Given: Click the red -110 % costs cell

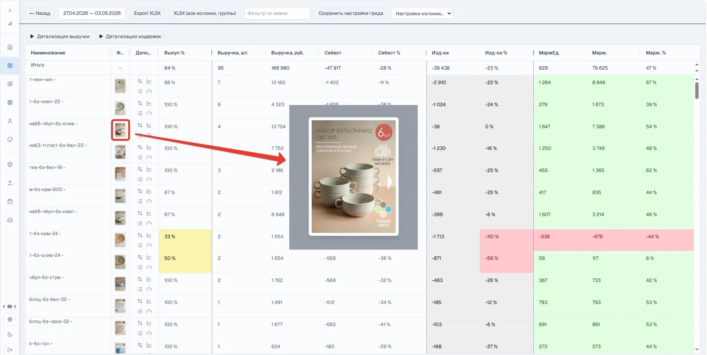Looking at the screenshot, I should pyautogui.click(x=506, y=240).
